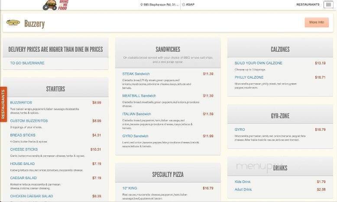Add a Kids Drink

pyautogui.click(x=243, y=182)
